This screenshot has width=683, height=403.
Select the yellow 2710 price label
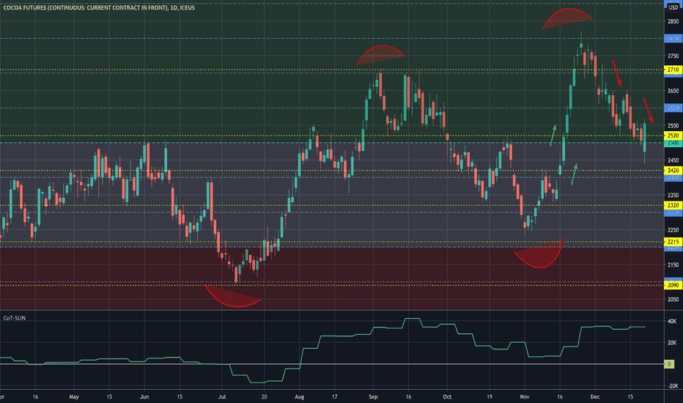coord(673,70)
